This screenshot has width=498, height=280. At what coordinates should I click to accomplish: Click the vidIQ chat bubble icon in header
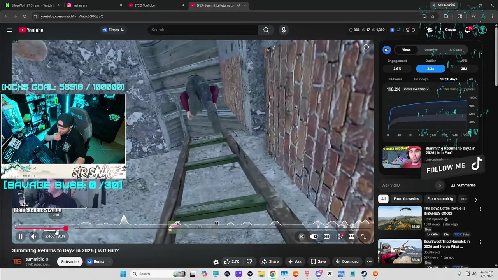pyautogui.click(x=413, y=30)
